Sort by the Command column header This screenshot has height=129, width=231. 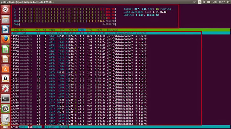coord(112,30)
